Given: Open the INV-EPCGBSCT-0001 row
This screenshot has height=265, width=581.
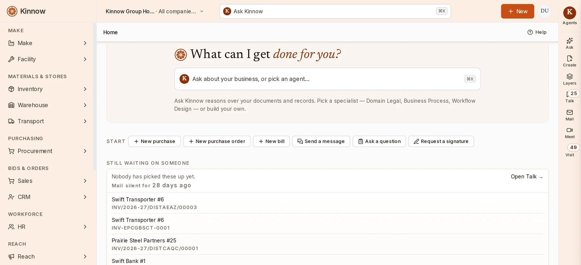Looking at the screenshot, I should coord(327,223).
